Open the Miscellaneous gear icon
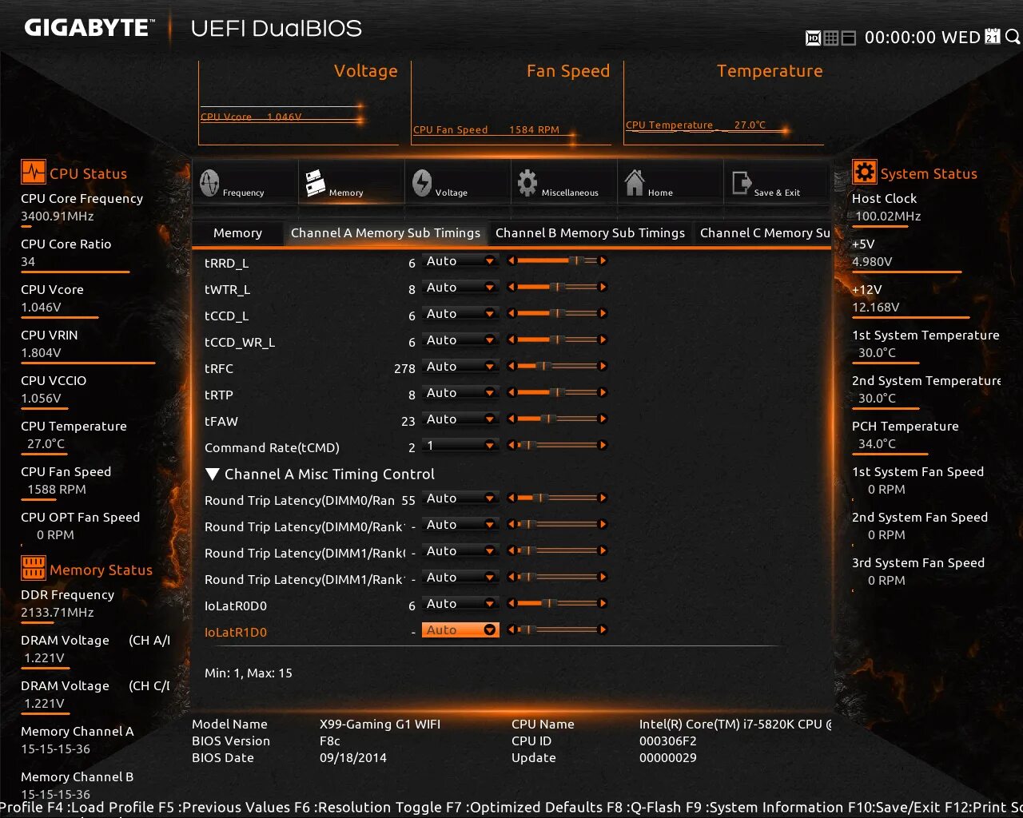This screenshot has width=1023, height=818. point(527,183)
